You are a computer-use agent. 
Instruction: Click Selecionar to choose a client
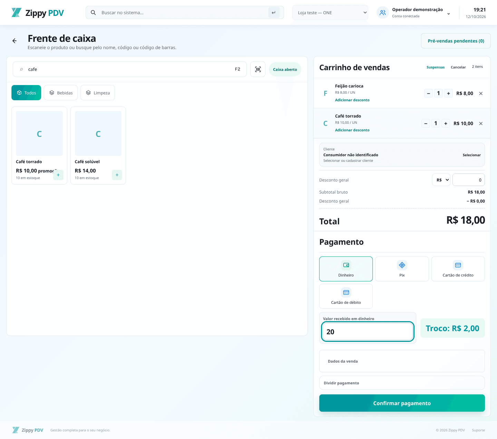471,155
